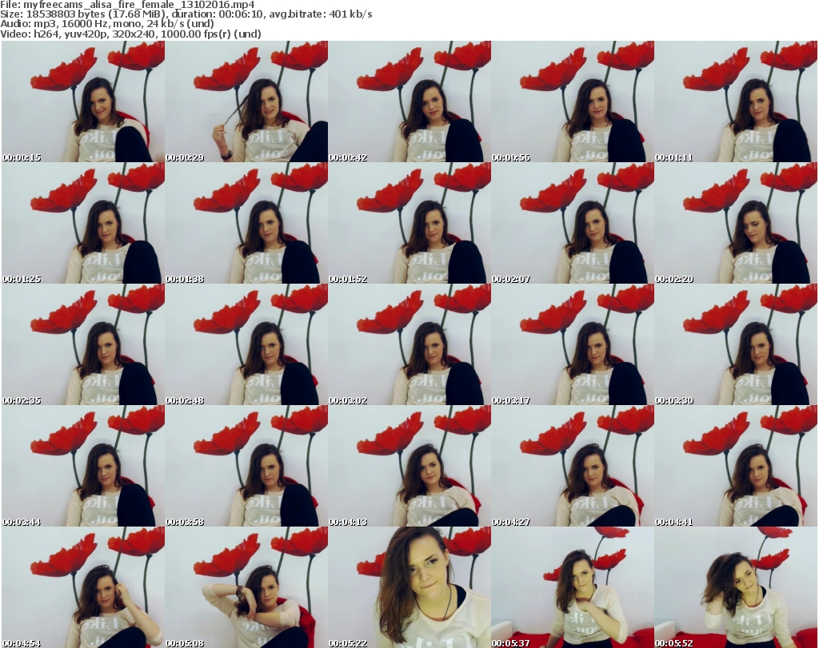The image size is (819, 648).
Task: Open the thumbnail frame stamped 00:00:15
Action: pos(83,101)
